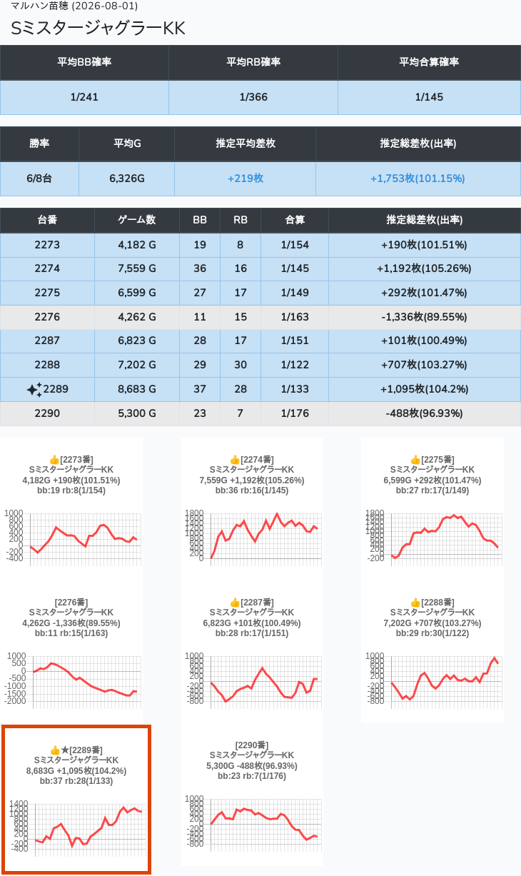
Task: Click the thumbs-up icon on the 2275番 graph card
Action: (415, 460)
